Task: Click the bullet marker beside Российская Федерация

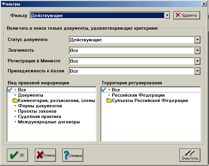Action: coord(109,95)
